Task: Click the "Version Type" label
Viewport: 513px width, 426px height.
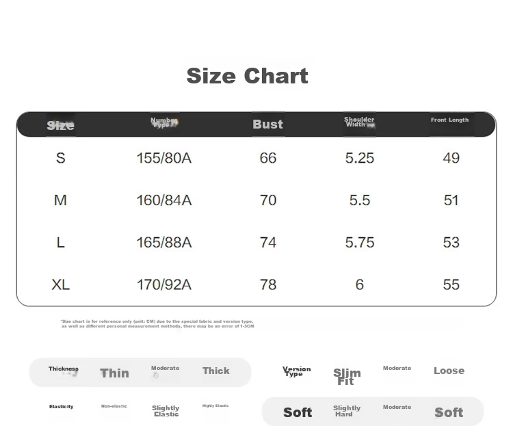Action: tap(296, 371)
